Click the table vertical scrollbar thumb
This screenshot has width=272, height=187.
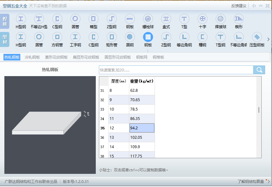point(259,110)
